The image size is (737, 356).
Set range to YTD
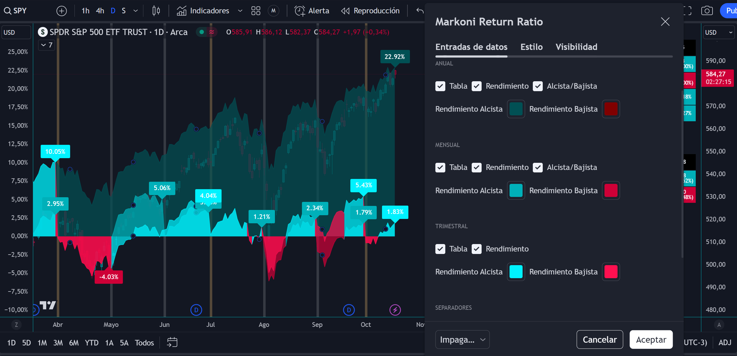click(x=92, y=343)
